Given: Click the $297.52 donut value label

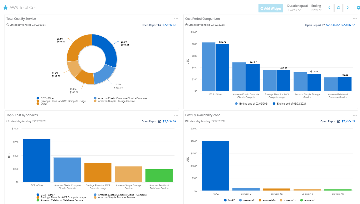Looking at the screenshot, I should coord(56,76).
